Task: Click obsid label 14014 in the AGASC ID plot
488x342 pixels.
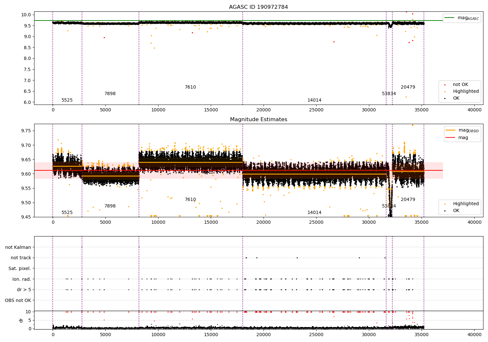Action: pyautogui.click(x=314, y=100)
